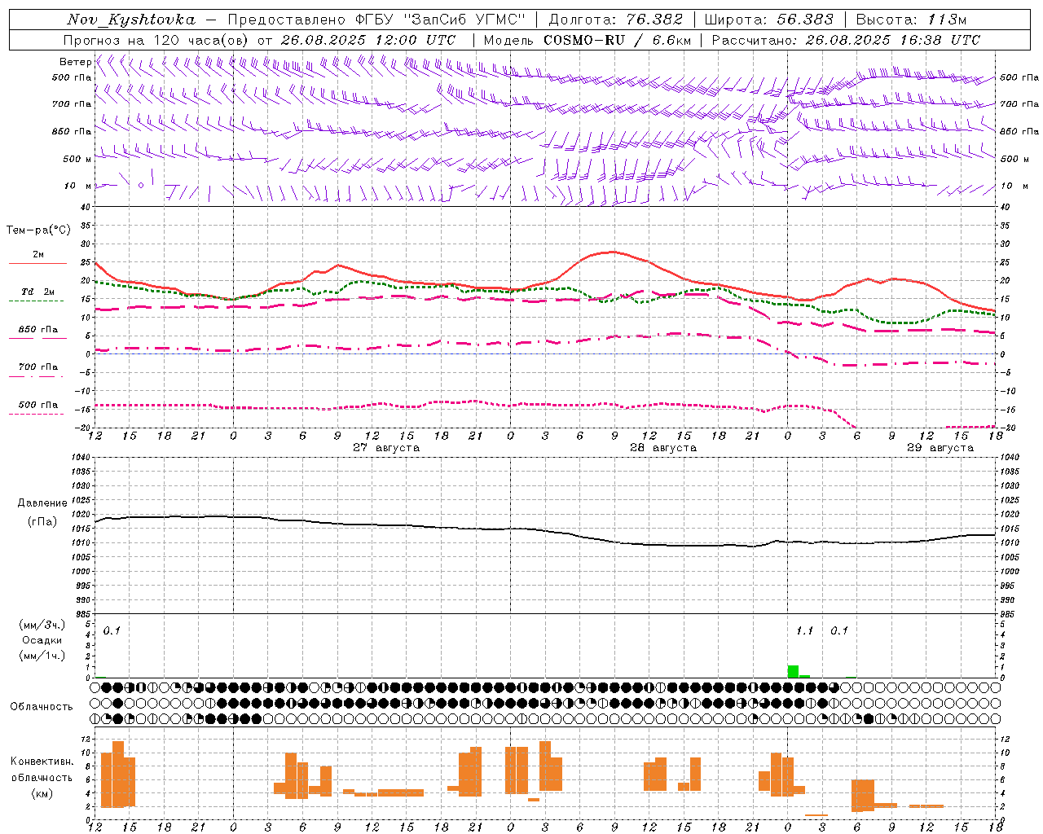Select the Модель COSMO-RU / 6.6км label
1043x834 pixels.
[x=588, y=40]
